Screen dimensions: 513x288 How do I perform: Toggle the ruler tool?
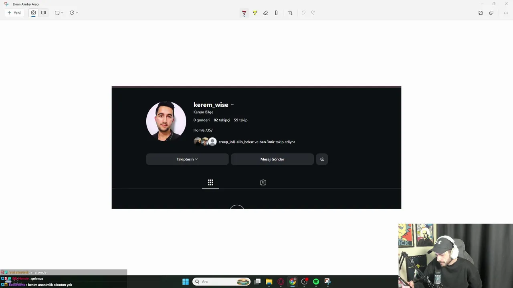(x=276, y=13)
